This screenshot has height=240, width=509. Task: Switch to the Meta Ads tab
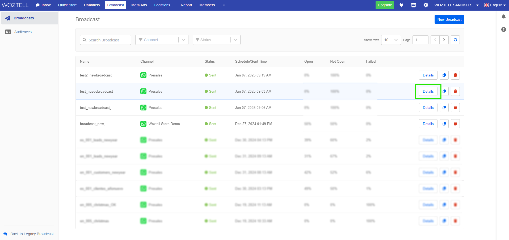pyautogui.click(x=139, y=5)
